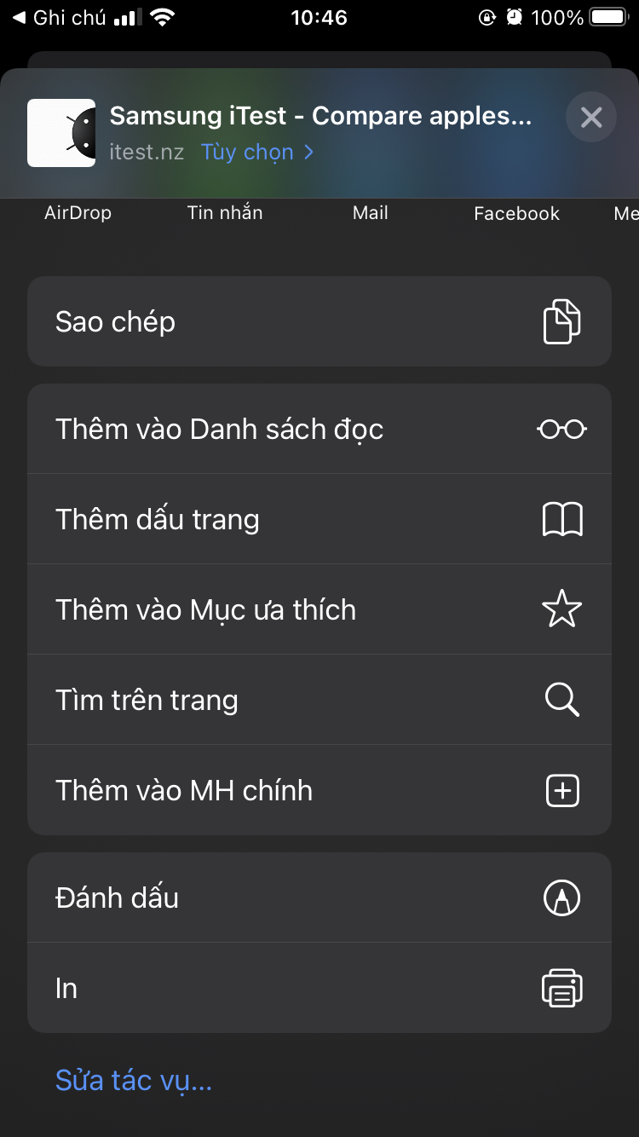Tap the Samsung iTest page thumbnail
Screen dimensions: 639x1137
click(x=61, y=133)
